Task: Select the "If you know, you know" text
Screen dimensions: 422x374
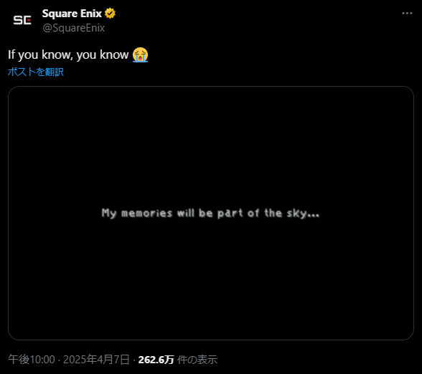Action: (68, 54)
